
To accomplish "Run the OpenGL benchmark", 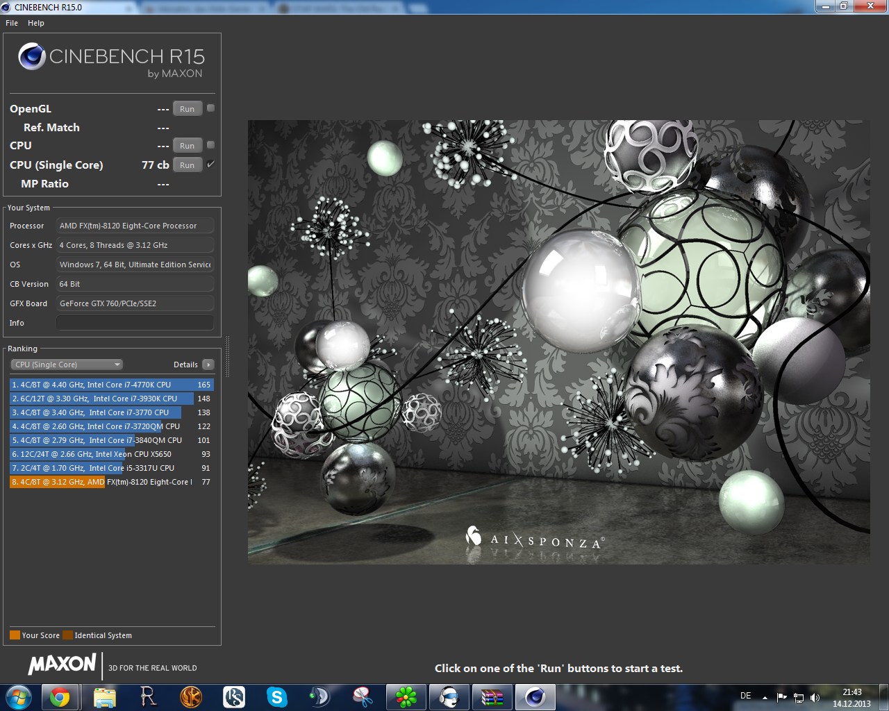I will click(188, 109).
